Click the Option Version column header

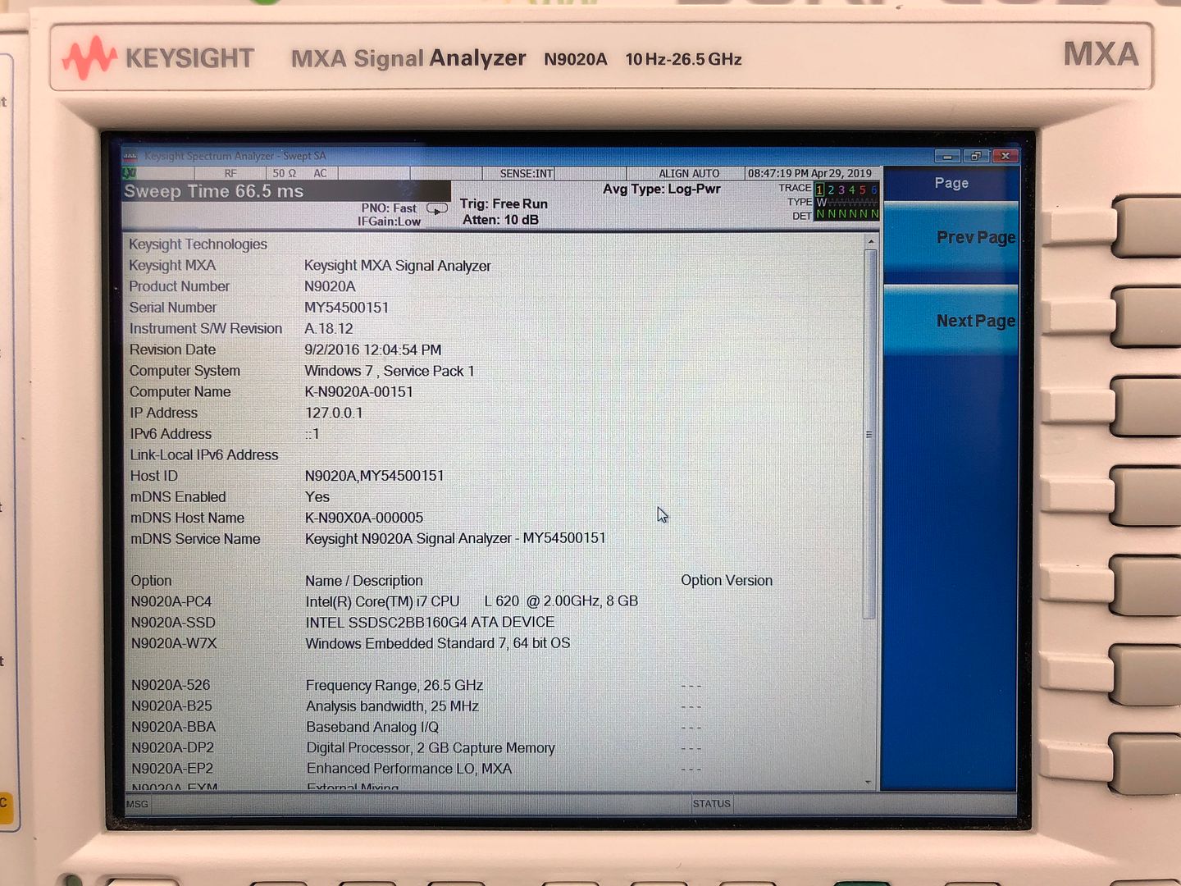pyautogui.click(x=727, y=581)
